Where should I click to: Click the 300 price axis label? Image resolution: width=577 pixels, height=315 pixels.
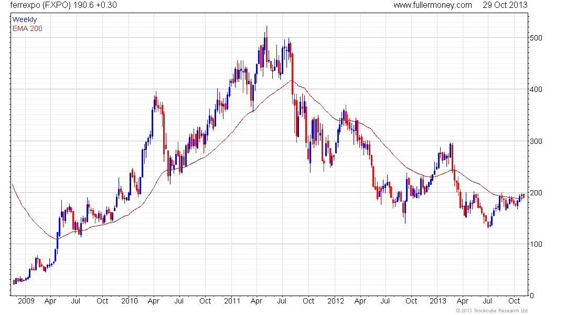coord(536,141)
